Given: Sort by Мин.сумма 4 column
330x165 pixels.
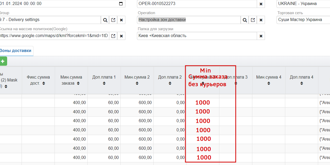Looking at the screenshot, I should point(269,83).
